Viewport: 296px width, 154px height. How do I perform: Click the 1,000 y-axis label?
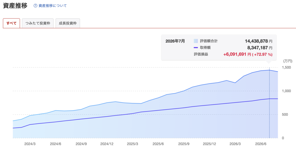coord(286,91)
